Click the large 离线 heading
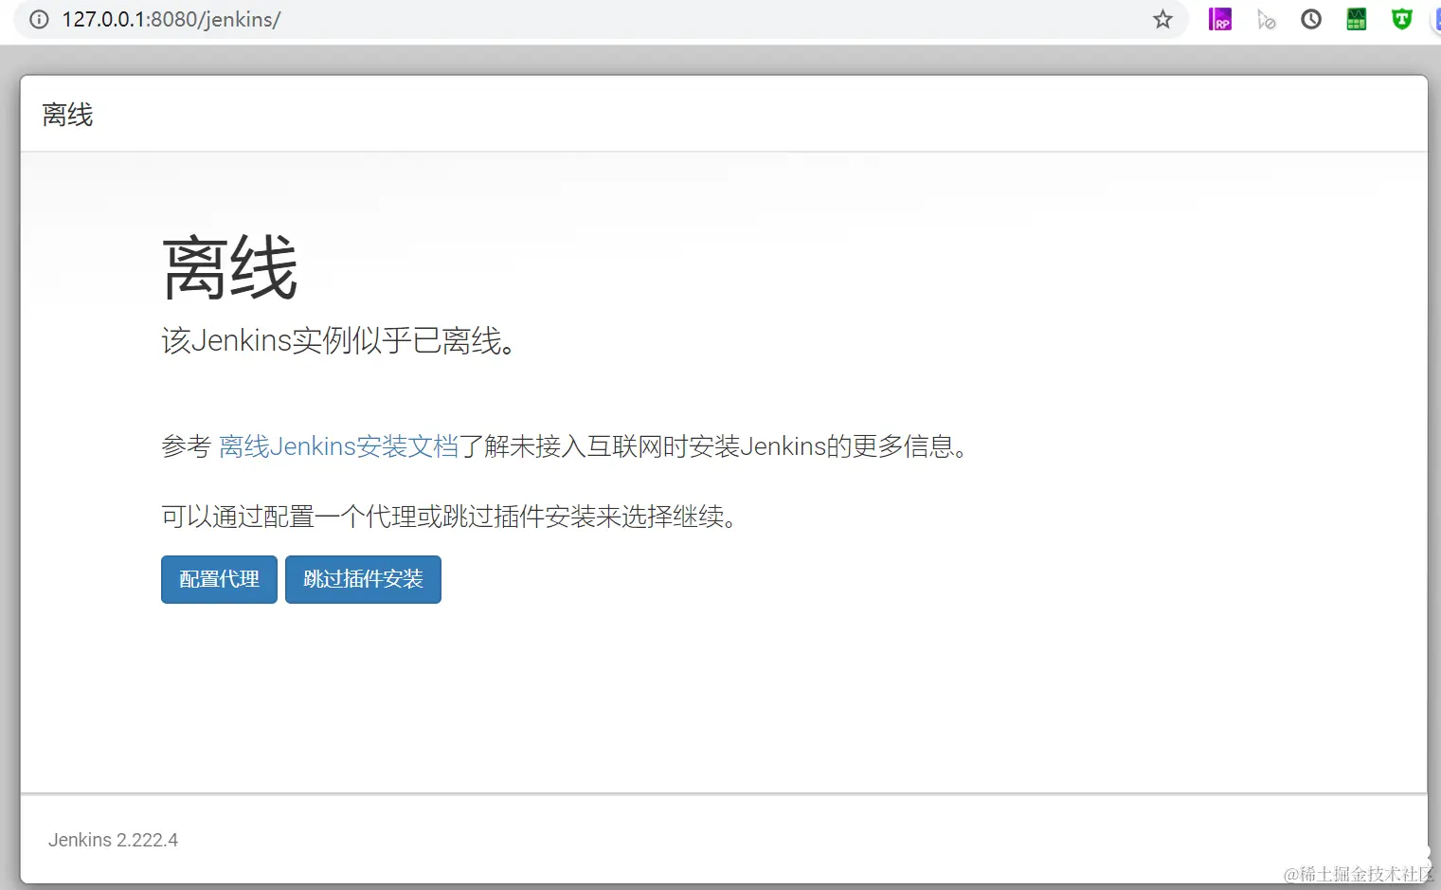The width and height of the screenshot is (1441, 890). point(230,268)
